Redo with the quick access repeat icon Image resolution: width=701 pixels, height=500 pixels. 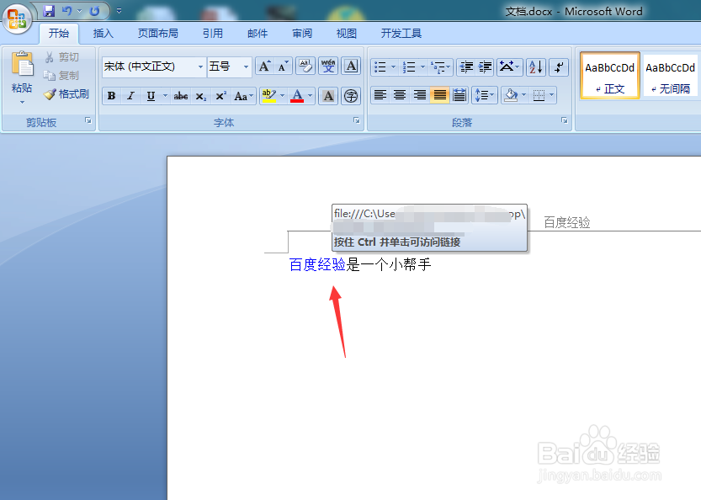pyautogui.click(x=94, y=11)
